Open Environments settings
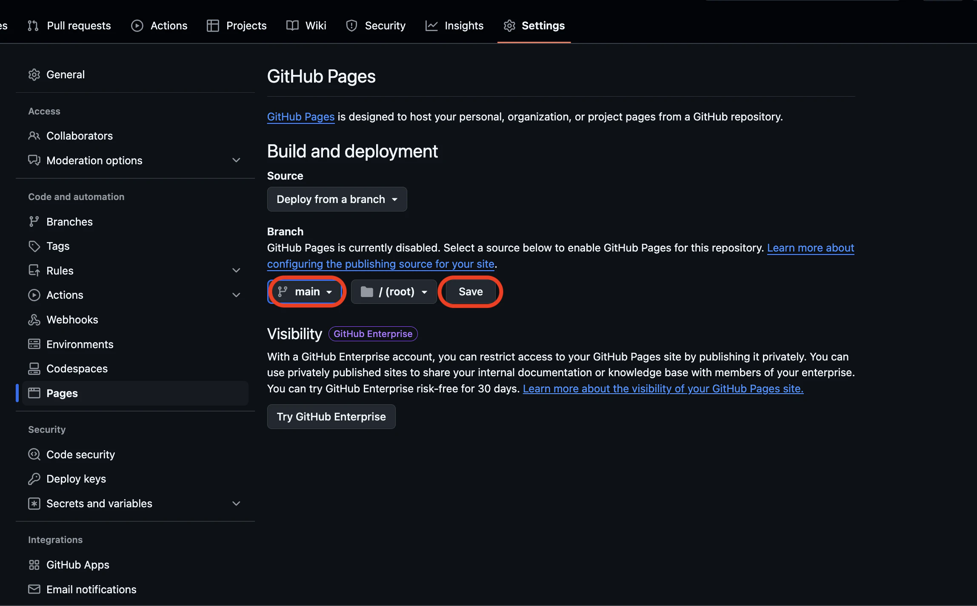This screenshot has height=606, width=977. point(135,344)
